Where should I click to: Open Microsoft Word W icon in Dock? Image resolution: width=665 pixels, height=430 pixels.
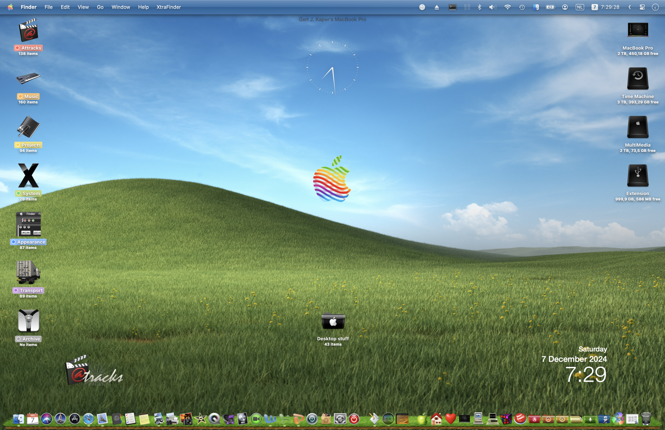click(x=270, y=419)
